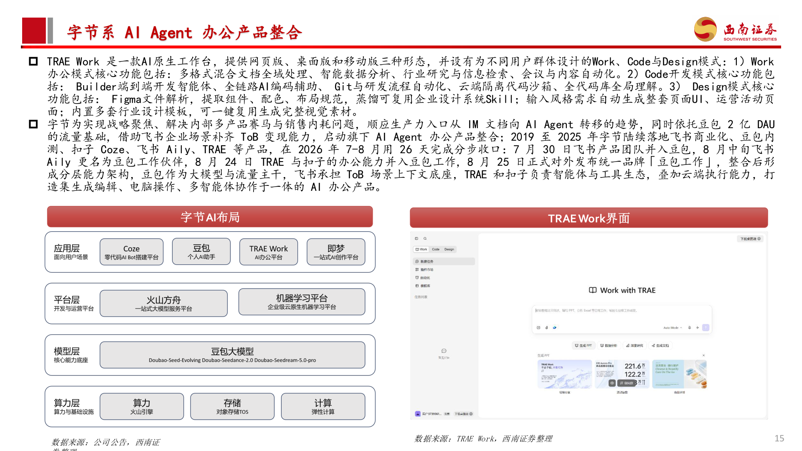Click the user avatar at sidebar bottom
The image size is (802, 451).
point(418,414)
